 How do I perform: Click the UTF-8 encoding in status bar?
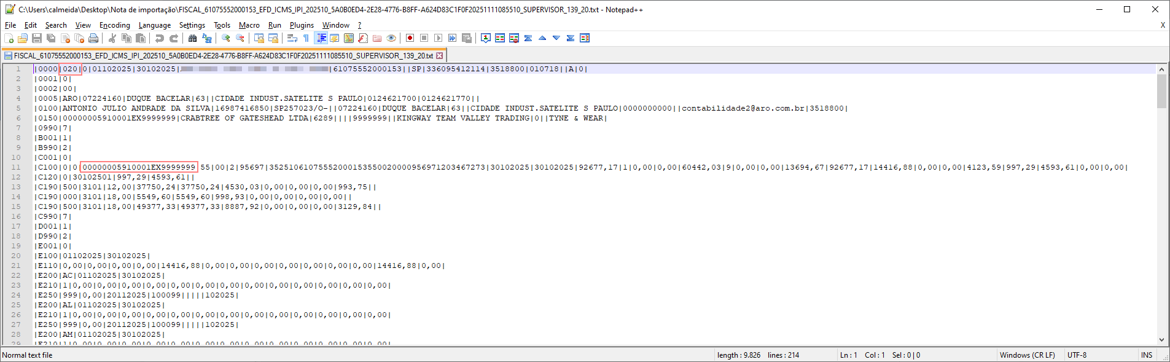[x=1077, y=355]
